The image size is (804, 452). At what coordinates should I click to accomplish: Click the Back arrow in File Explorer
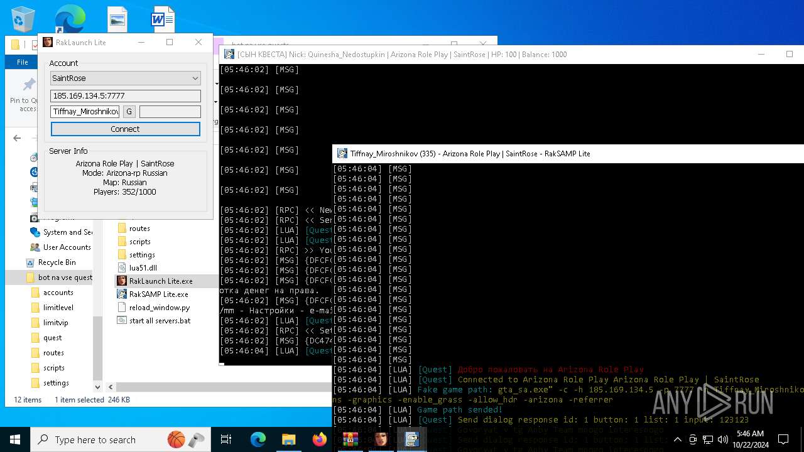coord(17,138)
